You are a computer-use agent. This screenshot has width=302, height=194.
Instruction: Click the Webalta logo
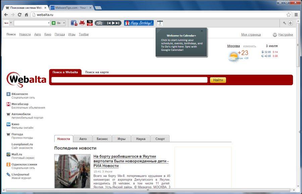(x=26, y=79)
